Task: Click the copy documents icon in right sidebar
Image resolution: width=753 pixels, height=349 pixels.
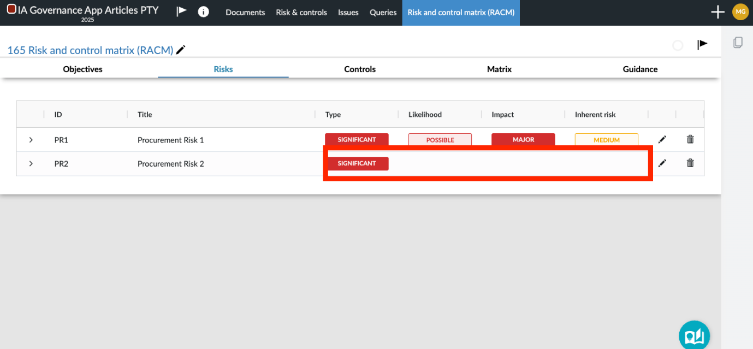Action: pyautogui.click(x=738, y=43)
